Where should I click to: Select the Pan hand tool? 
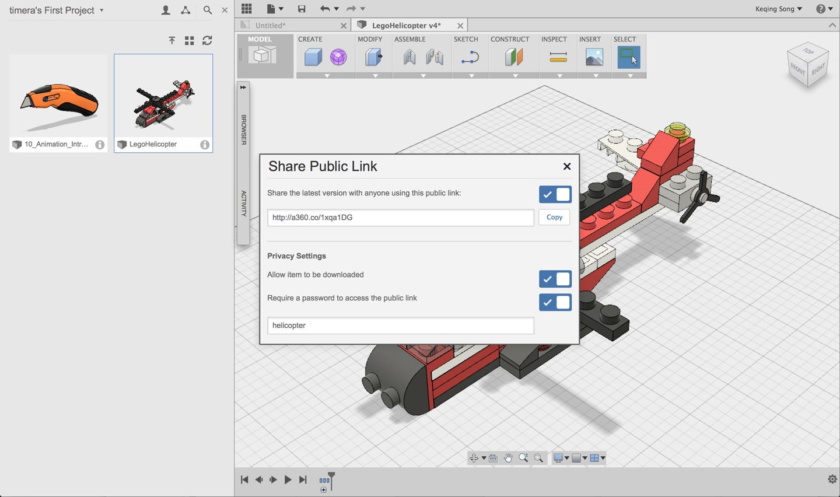508,458
